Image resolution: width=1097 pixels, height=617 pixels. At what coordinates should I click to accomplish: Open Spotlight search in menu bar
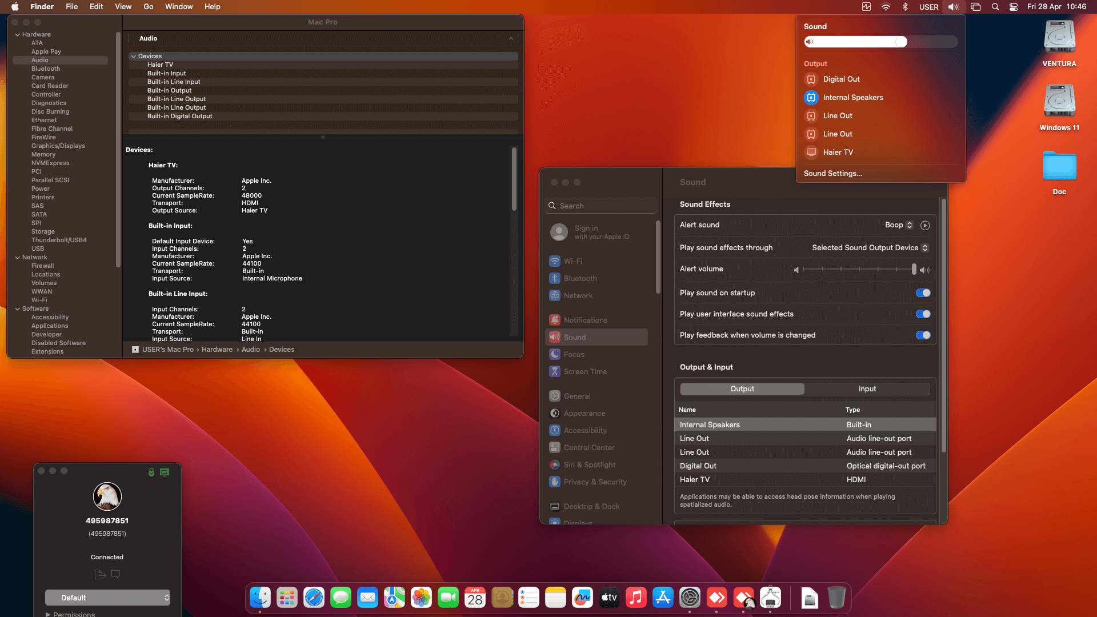point(995,7)
